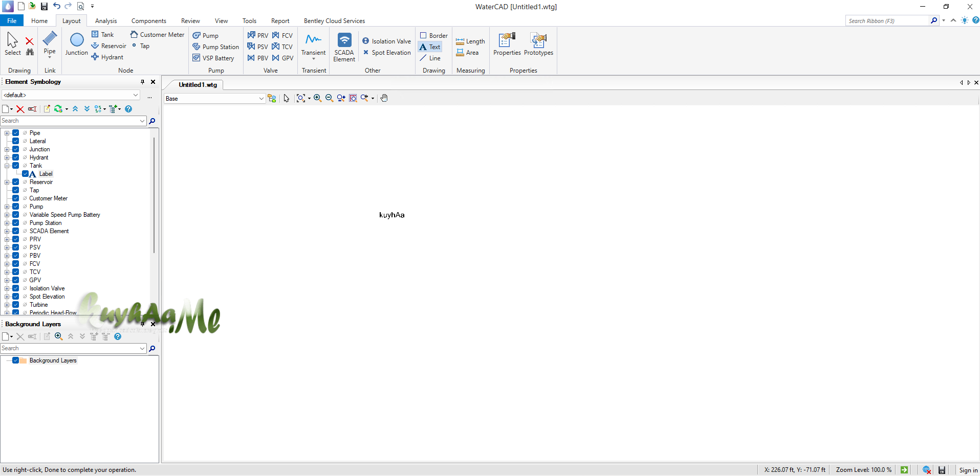Choose the PBV valve tool
This screenshot has width=980, height=476.
258,58
